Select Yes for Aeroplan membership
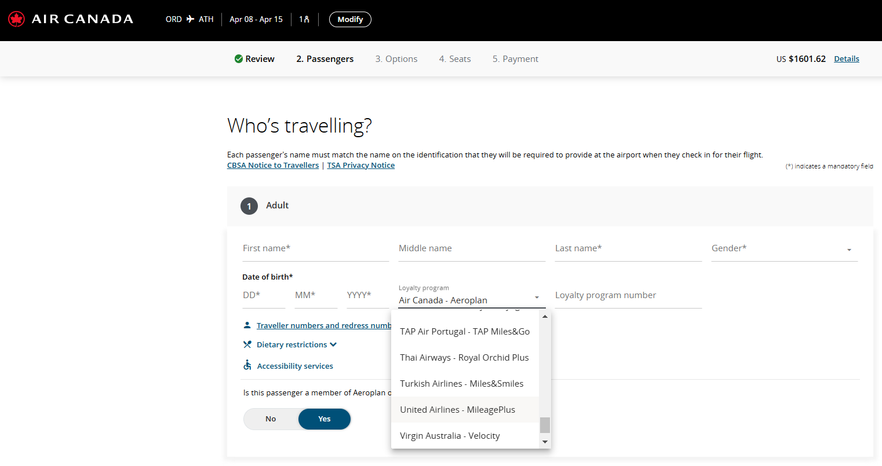 (325, 419)
